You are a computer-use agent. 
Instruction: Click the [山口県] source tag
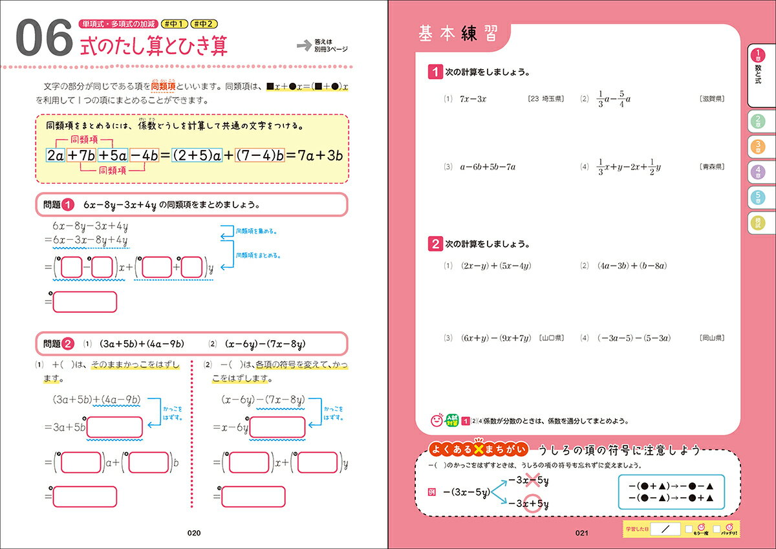point(552,338)
